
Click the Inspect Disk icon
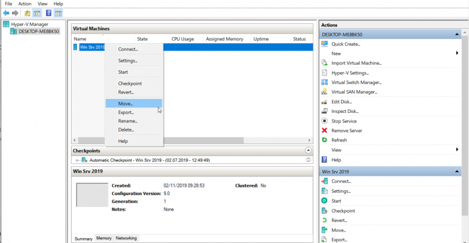coord(324,111)
